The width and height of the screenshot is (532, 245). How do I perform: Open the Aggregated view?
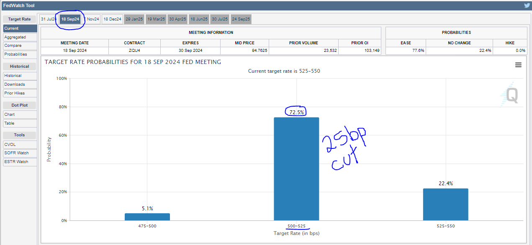tap(20, 37)
